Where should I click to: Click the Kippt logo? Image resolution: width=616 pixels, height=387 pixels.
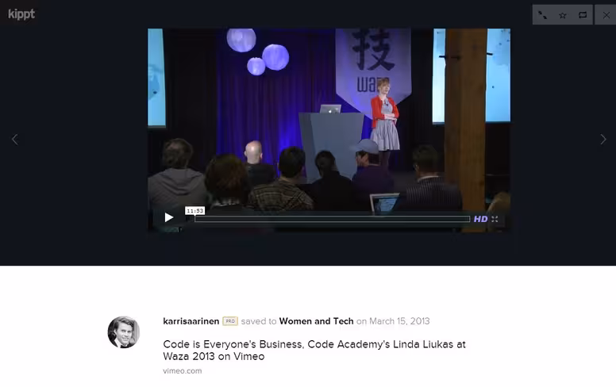tap(21, 14)
